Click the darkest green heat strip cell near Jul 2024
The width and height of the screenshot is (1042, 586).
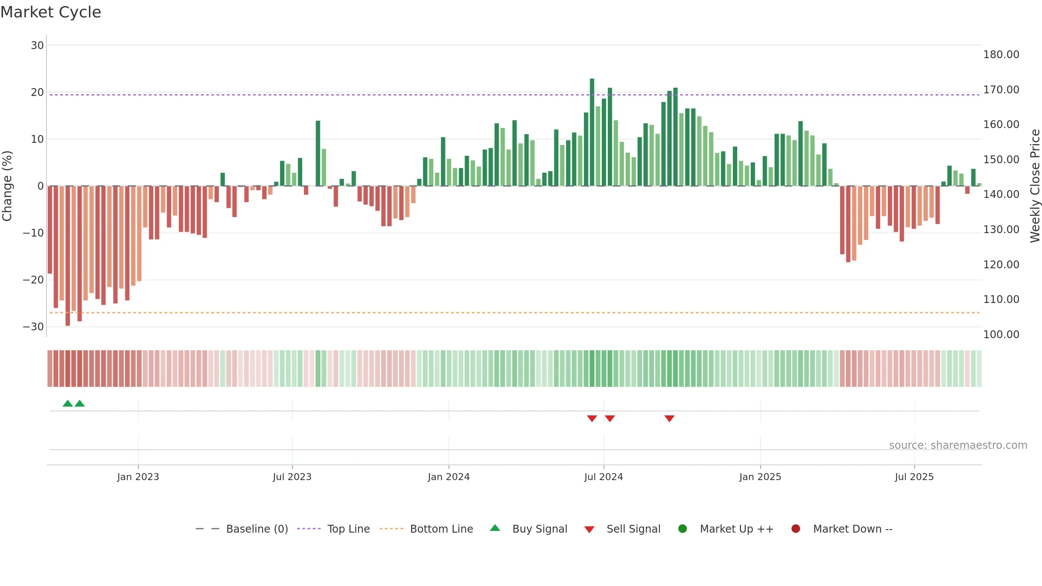(x=592, y=369)
